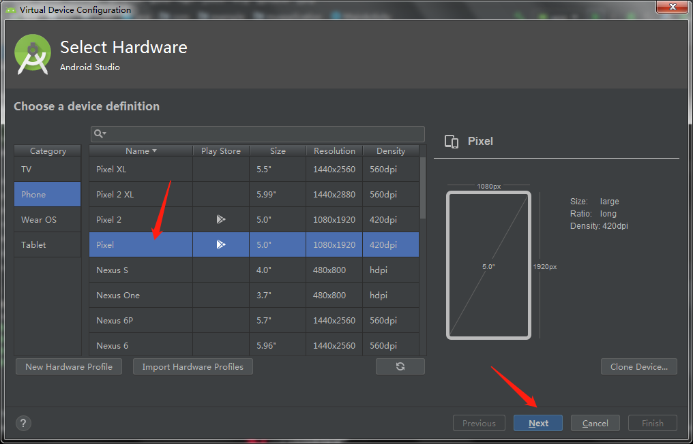This screenshot has width=693, height=444.
Task: Select the Wear OS category
Action: (x=47, y=219)
